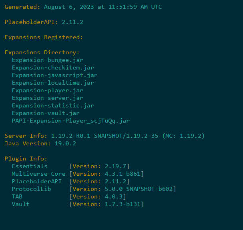The image size is (243, 230).
Task: Click the Expansions Directory heading
Action: coord(42,53)
